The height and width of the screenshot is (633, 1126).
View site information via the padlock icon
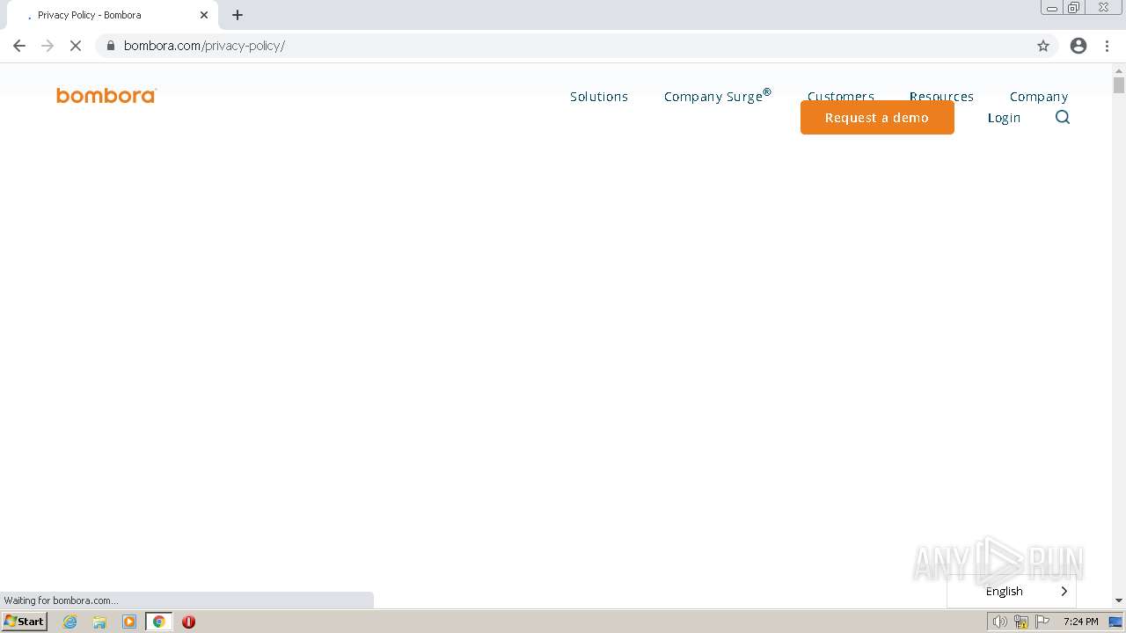[x=111, y=46]
